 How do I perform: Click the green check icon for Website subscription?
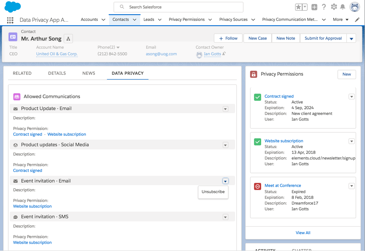point(257,142)
